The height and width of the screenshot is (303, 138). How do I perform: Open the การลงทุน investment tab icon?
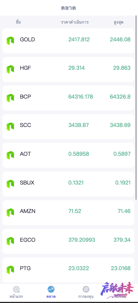point(86,289)
